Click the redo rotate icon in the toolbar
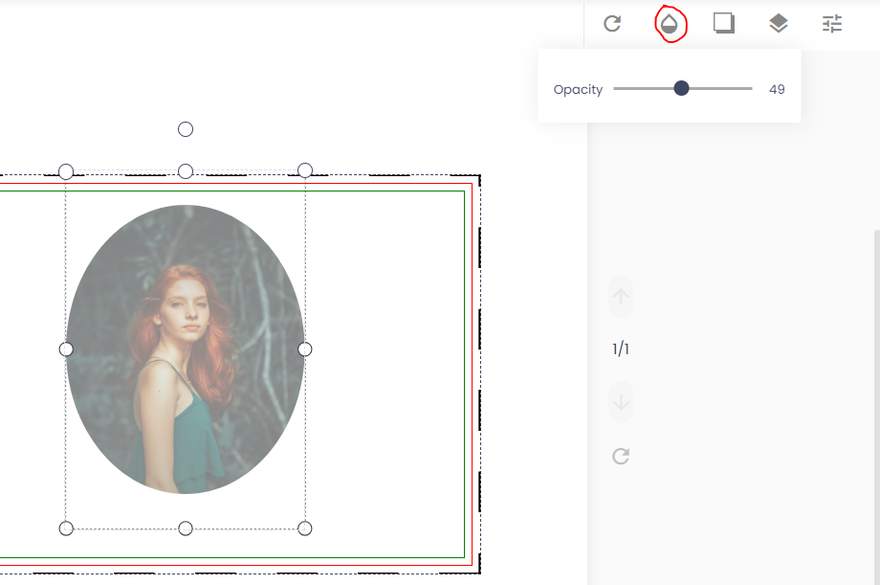This screenshot has height=585, width=880. [612, 24]
